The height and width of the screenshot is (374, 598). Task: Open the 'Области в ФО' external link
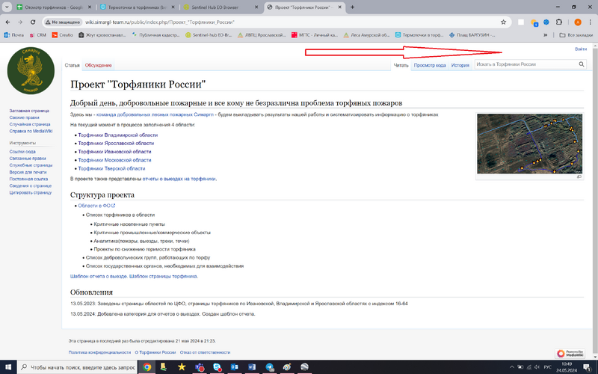(x=96, y=206)
